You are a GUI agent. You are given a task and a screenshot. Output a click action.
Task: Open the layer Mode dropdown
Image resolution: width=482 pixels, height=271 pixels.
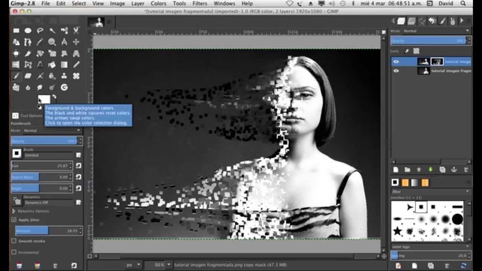435,31
